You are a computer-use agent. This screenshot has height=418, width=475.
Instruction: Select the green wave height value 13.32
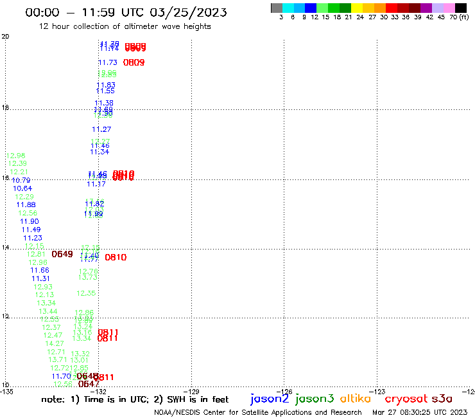[x=80, y=354]
